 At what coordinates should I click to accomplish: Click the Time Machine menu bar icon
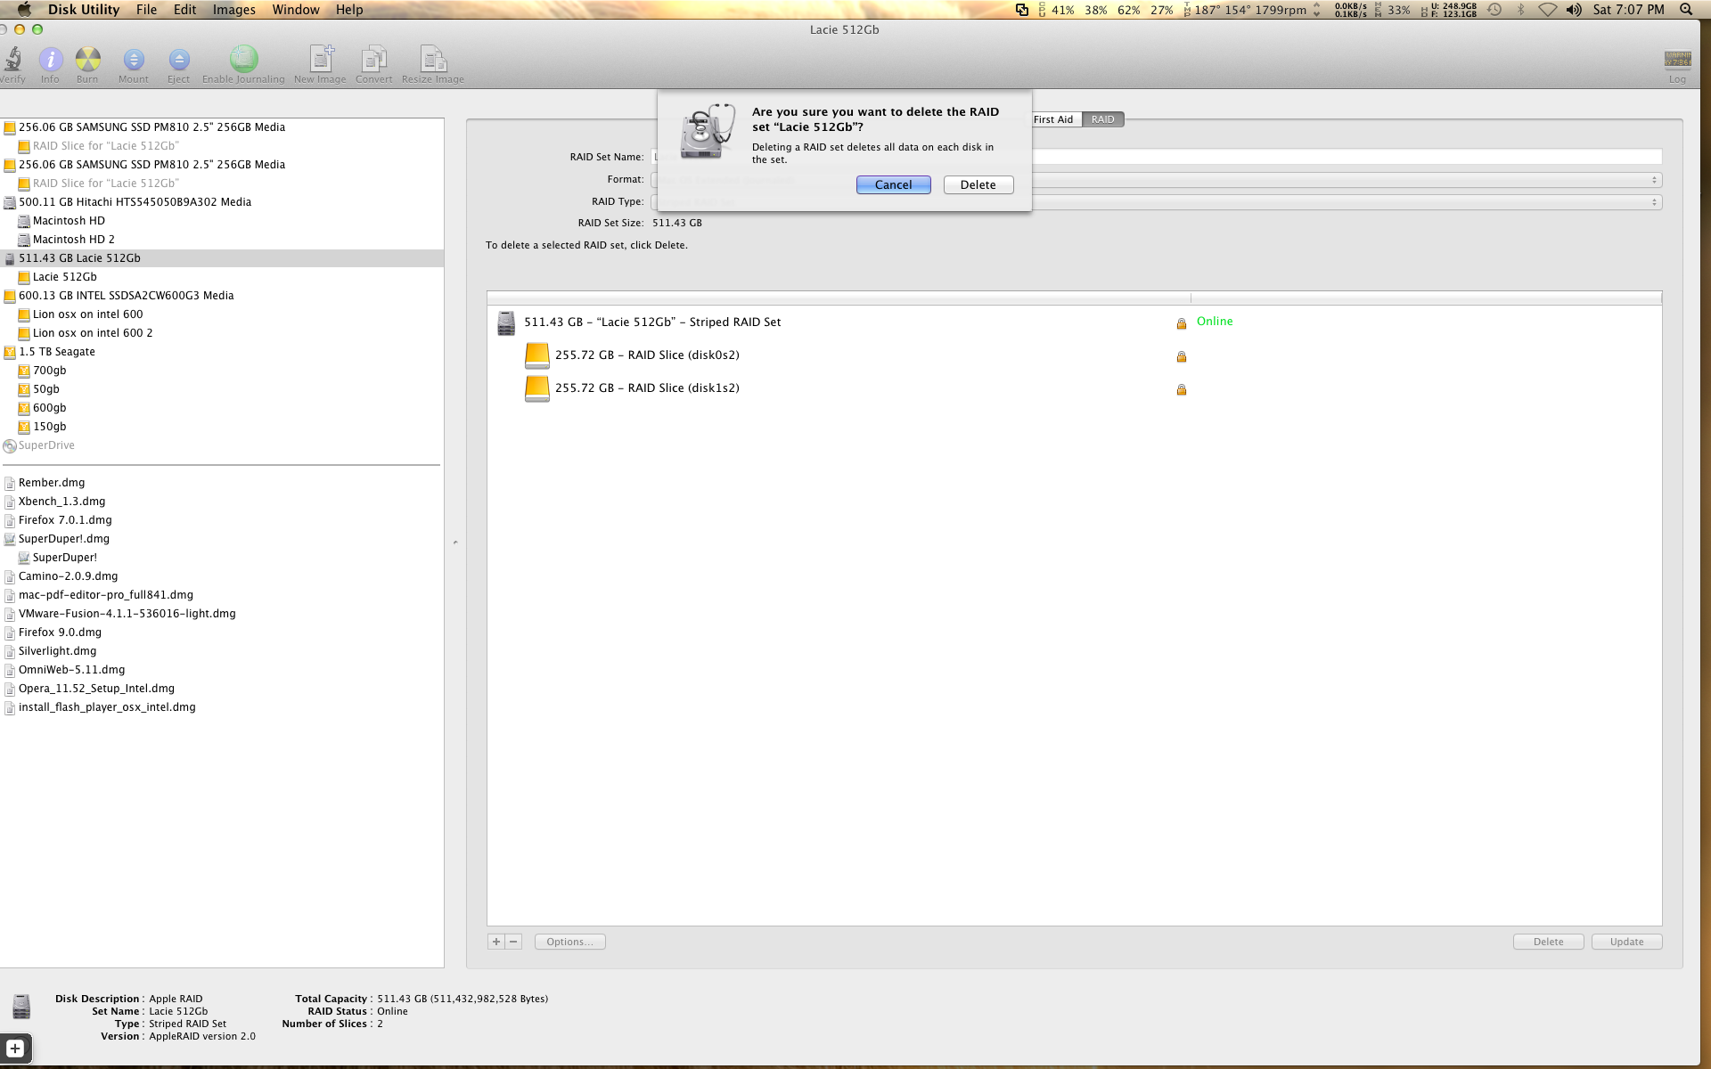point(1494,10)
